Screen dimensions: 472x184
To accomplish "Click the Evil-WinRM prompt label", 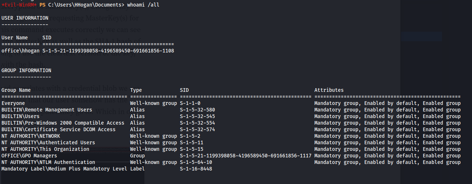I will [19, 5].
